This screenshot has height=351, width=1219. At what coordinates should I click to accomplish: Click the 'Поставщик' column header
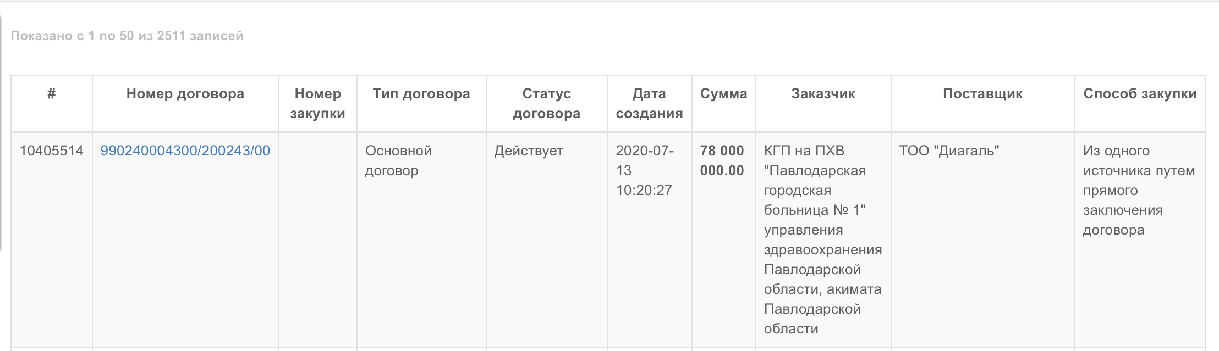[x=983, y=93]
